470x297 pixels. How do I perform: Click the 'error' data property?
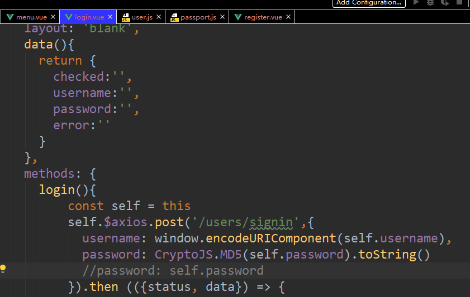click(x=72, y=125)
